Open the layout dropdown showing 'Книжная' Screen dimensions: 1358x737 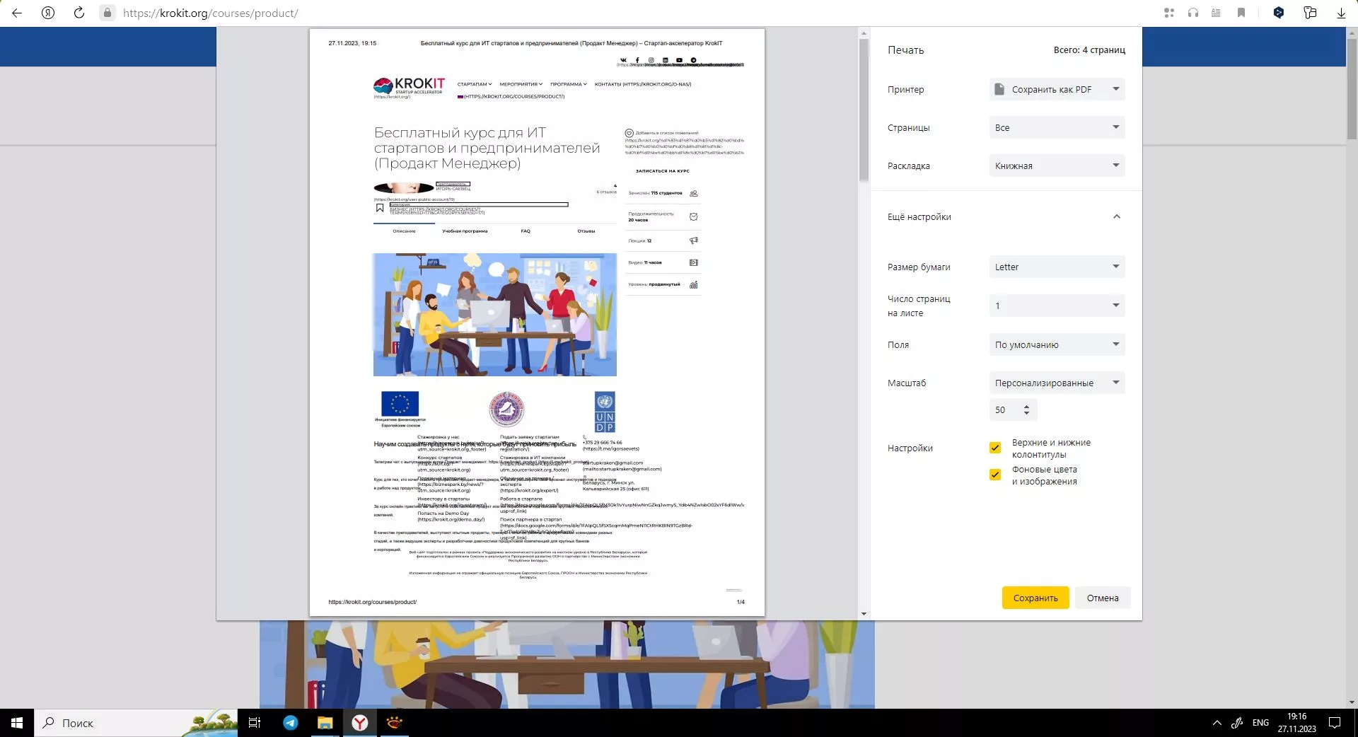point(1057,166)
